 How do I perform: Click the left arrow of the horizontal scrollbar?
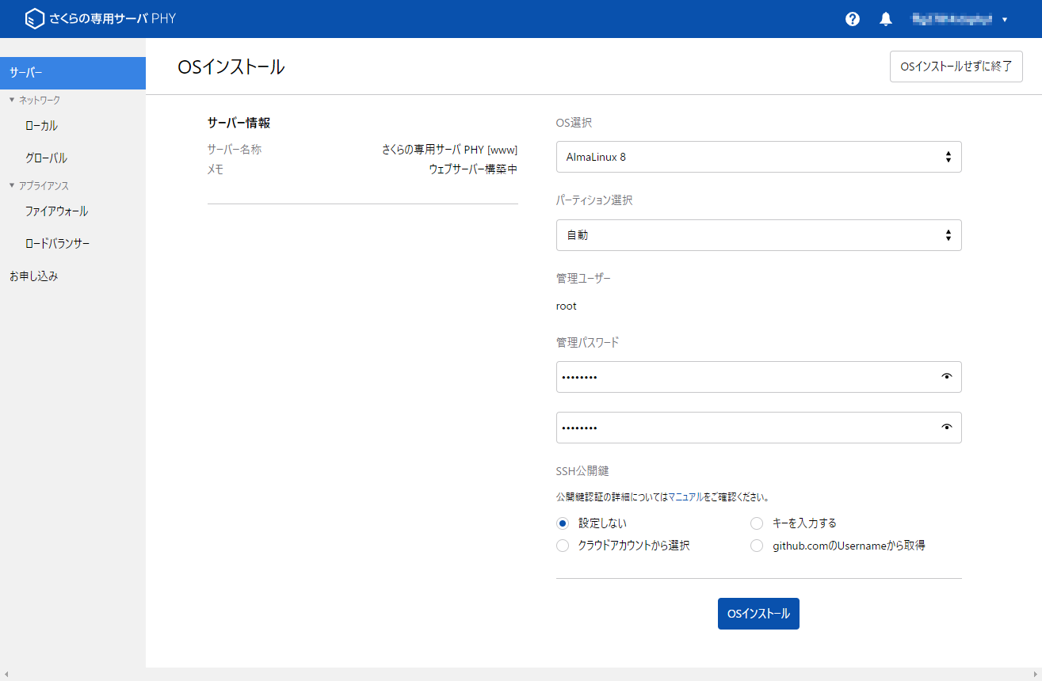point(6,675)
